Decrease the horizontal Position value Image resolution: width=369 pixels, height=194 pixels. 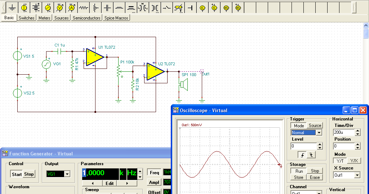358,147
